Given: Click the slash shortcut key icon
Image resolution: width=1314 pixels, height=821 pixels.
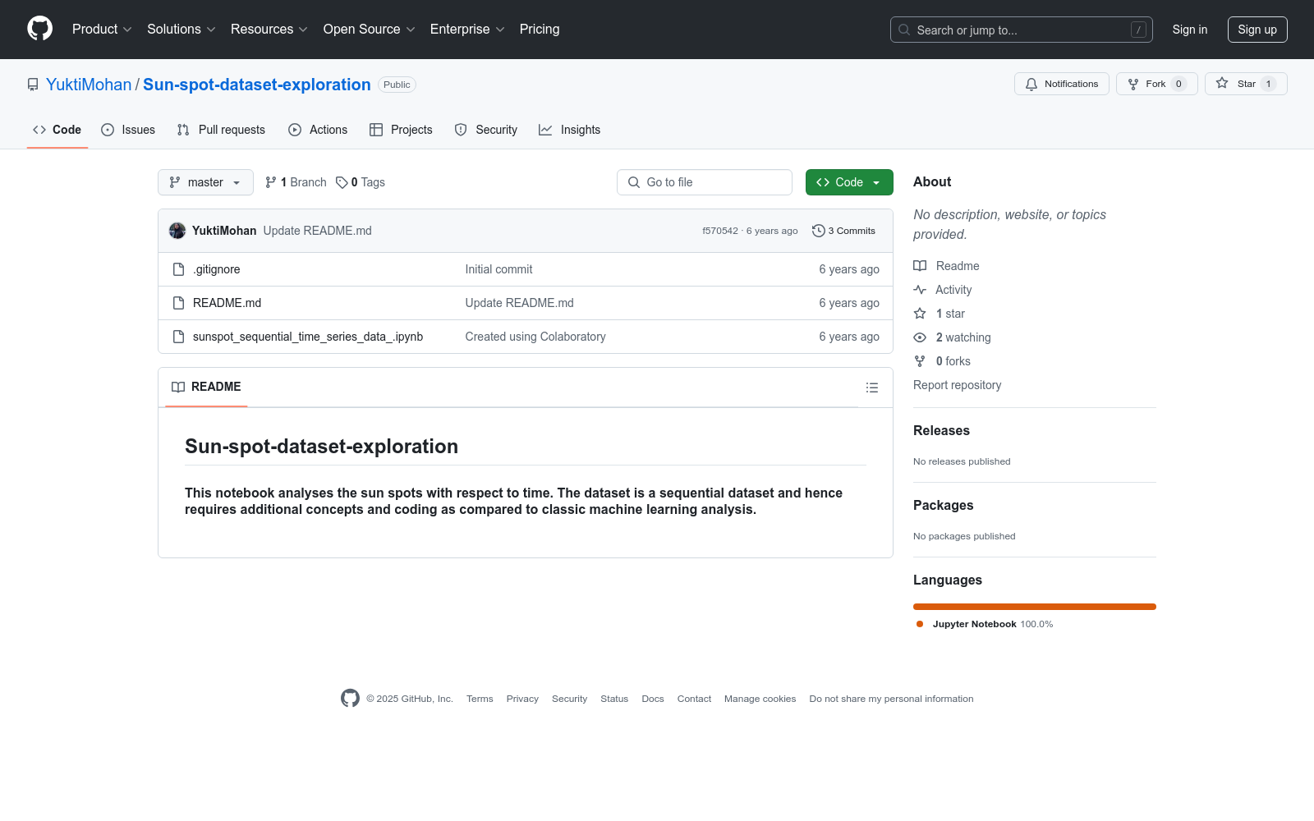Looking at the screenshot, I should tap(1138, 30).
